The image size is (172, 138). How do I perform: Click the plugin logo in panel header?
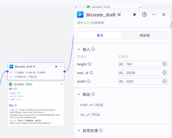pos(80,15)
